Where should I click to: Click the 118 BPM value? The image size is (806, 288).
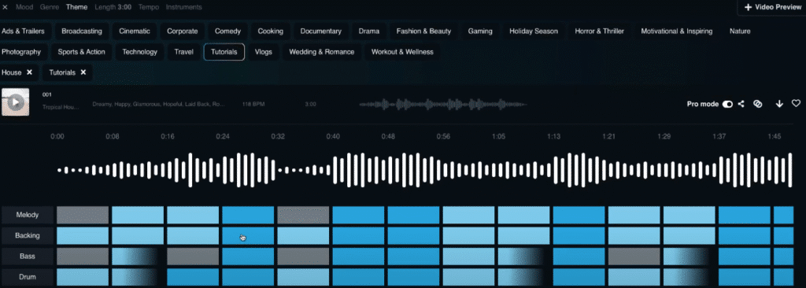click(x=253, y=104)
